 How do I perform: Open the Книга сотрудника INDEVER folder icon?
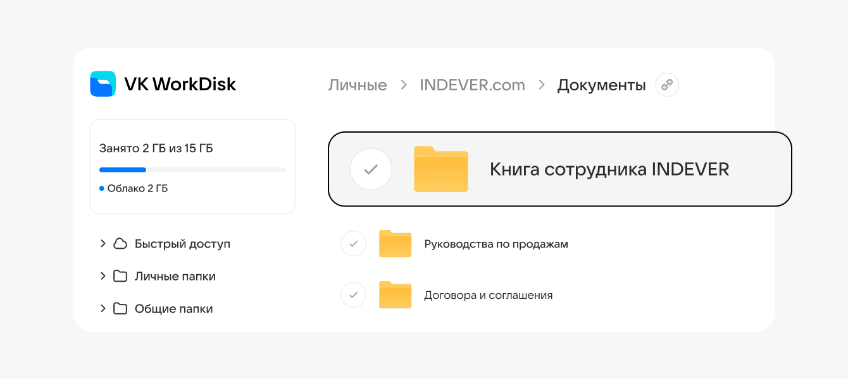coord(441,169)
